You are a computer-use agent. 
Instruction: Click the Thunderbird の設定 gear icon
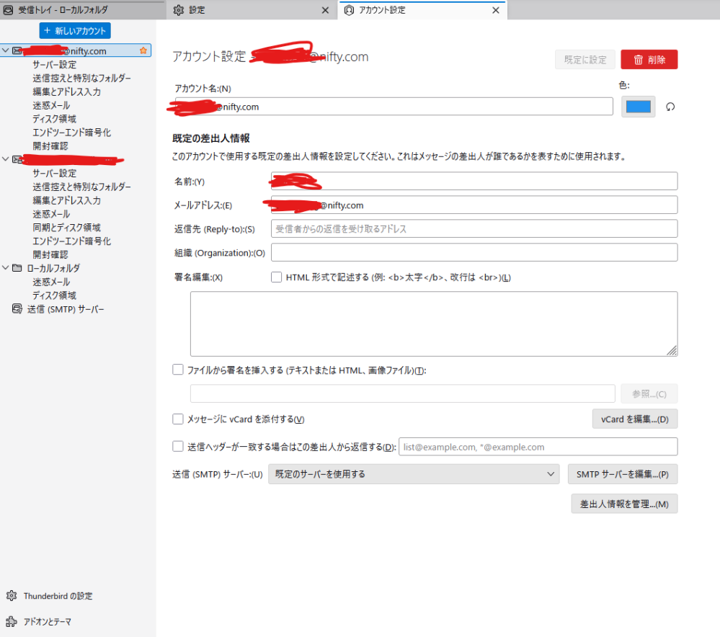[x=12, y=596]
